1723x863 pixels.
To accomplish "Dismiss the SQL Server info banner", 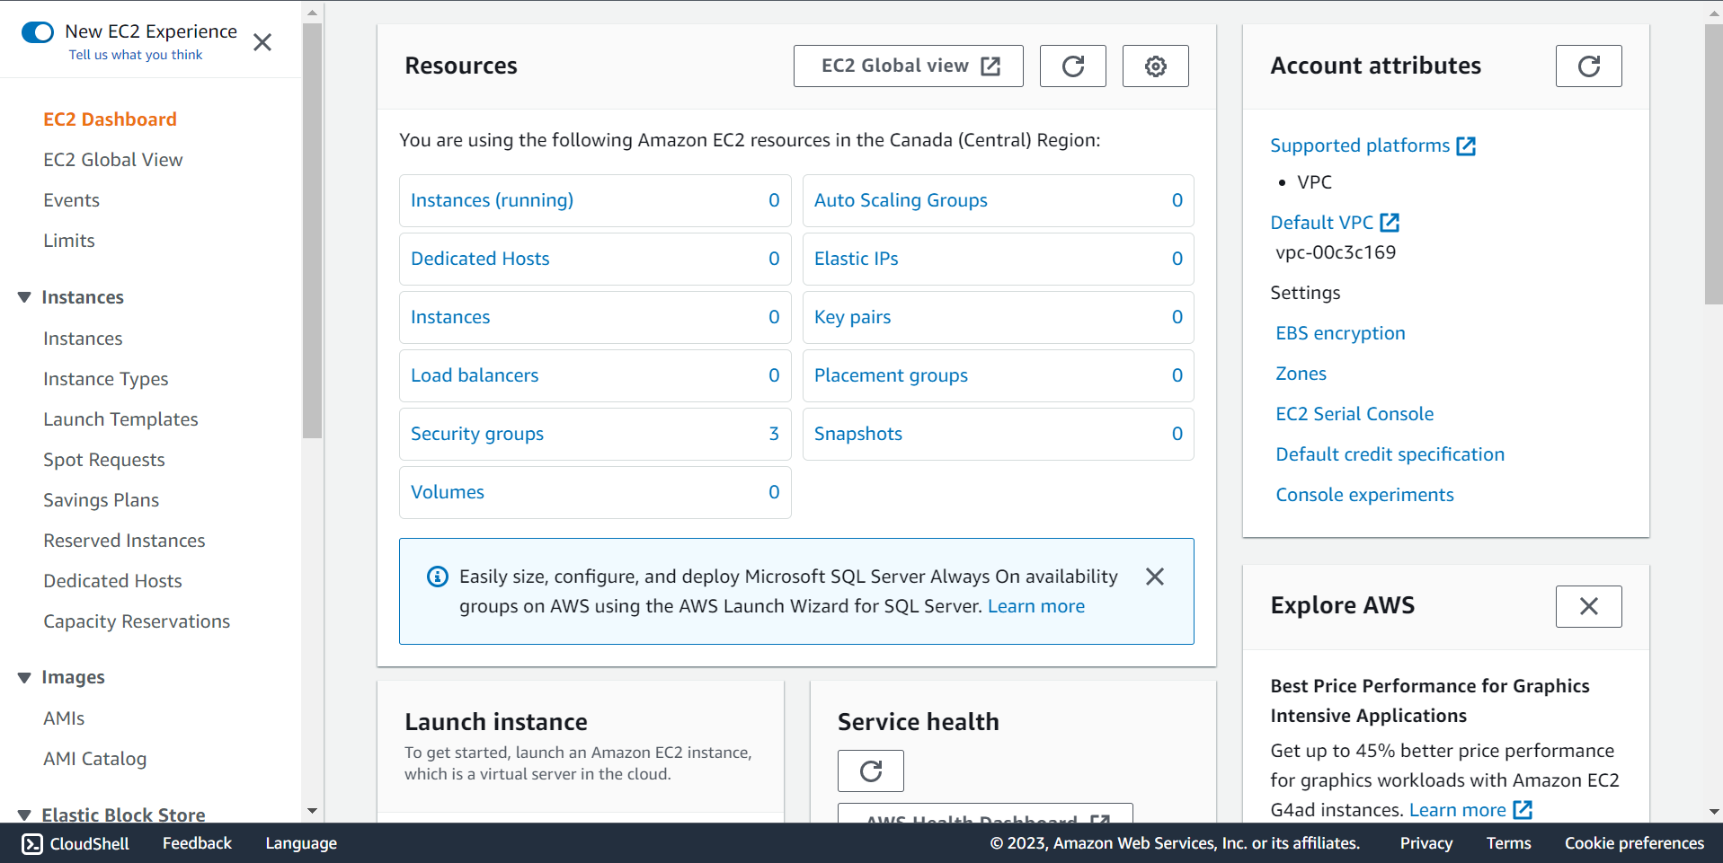I will (x=1155, y=577).
